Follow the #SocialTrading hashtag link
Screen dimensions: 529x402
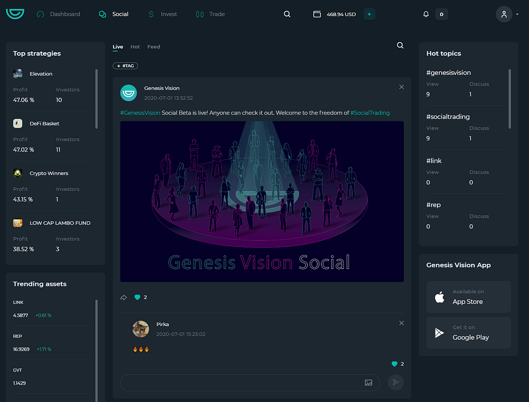pyautogui.click(x=370, y=113)
